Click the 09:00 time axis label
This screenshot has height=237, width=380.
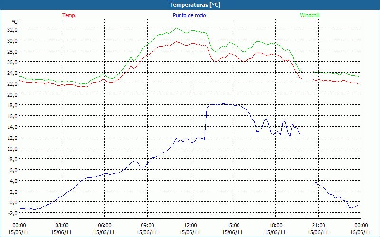point(147,226)
